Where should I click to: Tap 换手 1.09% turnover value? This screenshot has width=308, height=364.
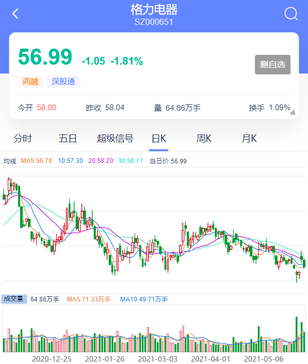pos(269,108)
